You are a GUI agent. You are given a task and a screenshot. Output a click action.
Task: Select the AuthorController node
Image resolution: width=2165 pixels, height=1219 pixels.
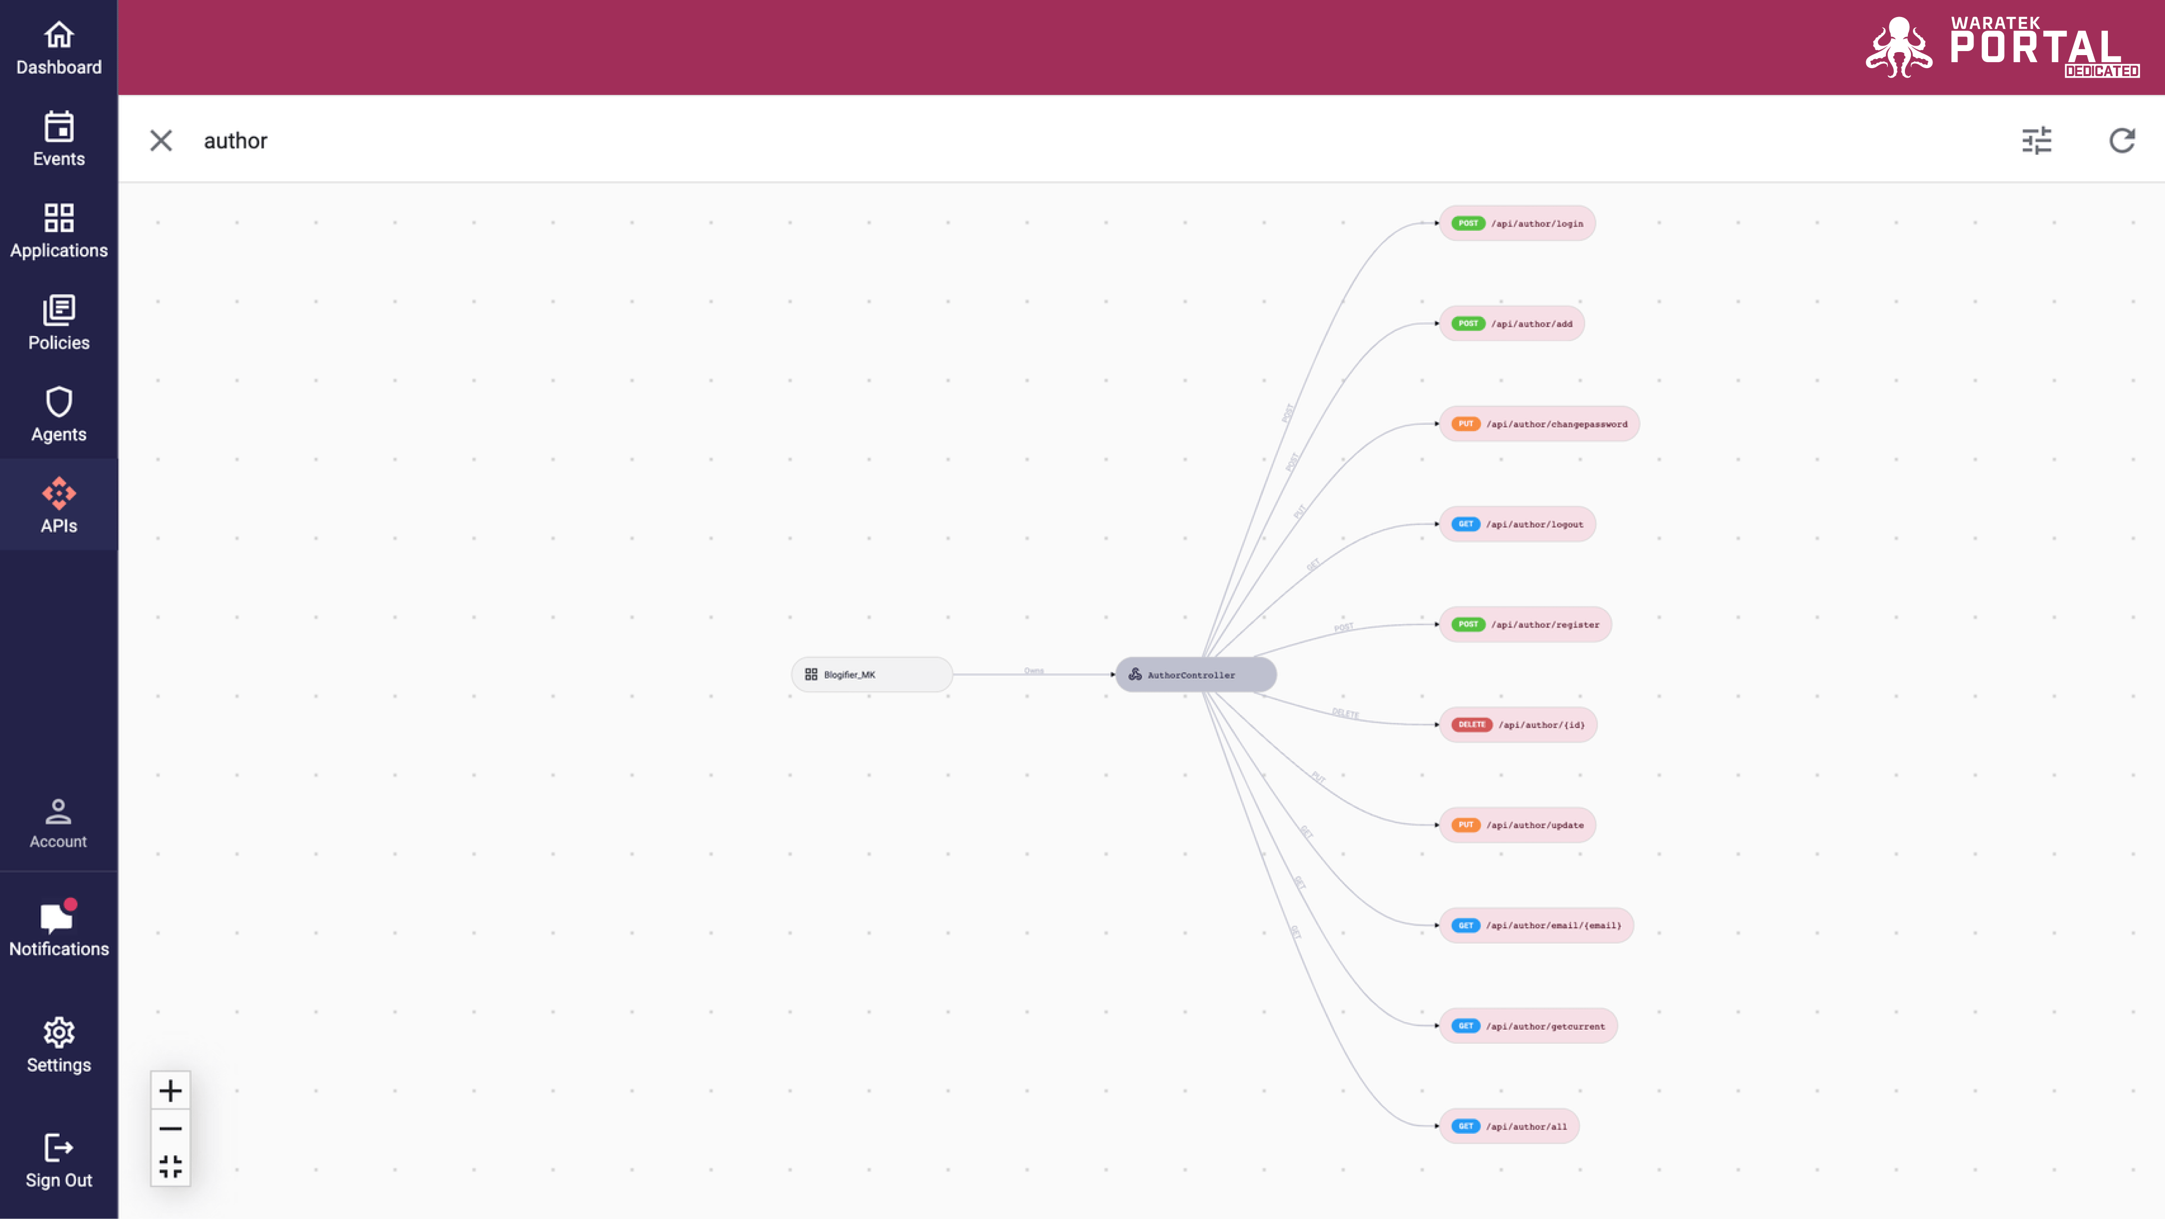point(1196,675)
